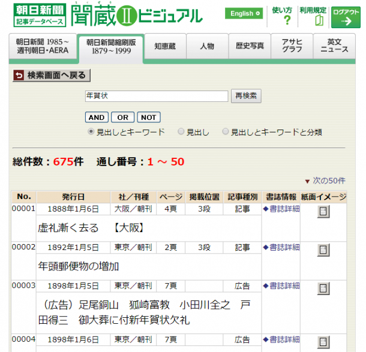Screen dimensions: 366x352
Task: Click the ページ column header
Action: point(171,197)
